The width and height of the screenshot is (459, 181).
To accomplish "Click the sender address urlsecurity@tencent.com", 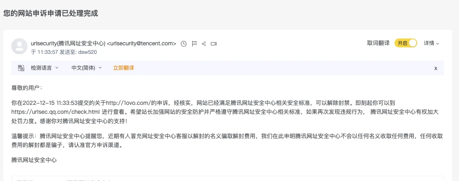I will coord(143,43).
